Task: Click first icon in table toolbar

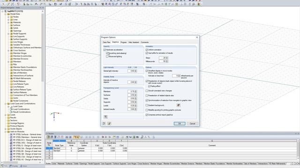Action: click(48, 137)
